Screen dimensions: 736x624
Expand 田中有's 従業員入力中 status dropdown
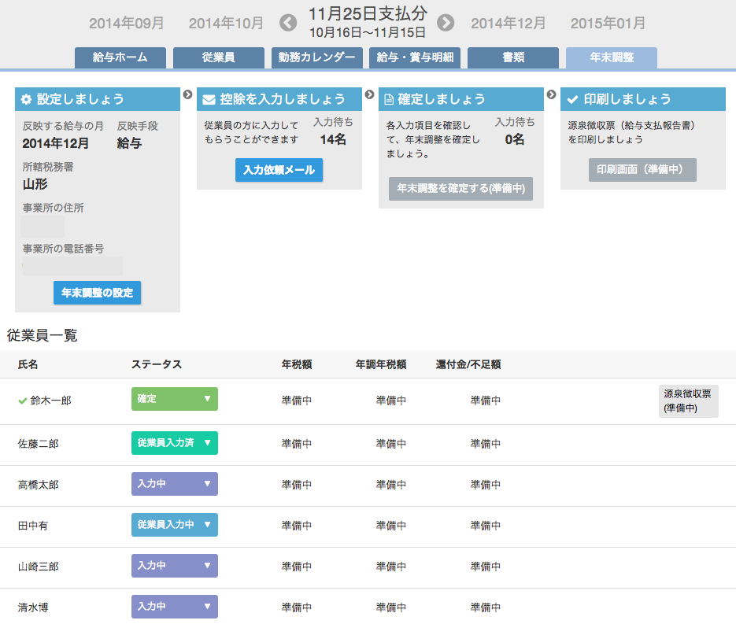pos(174,525)
